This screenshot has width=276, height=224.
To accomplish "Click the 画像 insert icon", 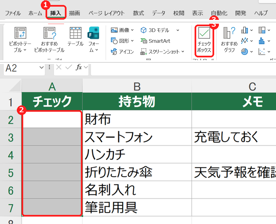I will coord(114,30).
